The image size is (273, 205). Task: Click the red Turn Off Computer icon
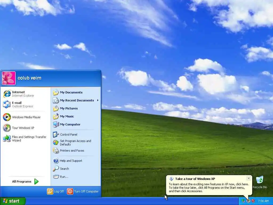70,191
